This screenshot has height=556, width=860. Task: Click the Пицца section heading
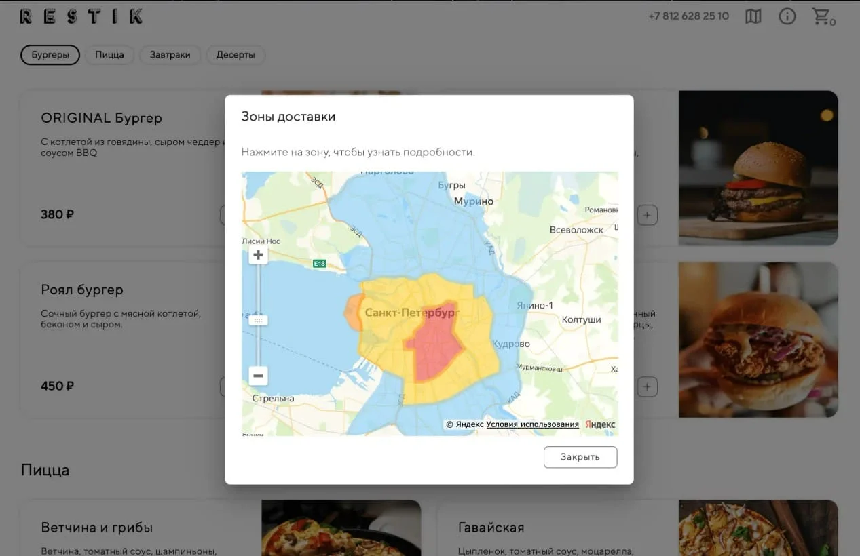[x=45, y=470]
